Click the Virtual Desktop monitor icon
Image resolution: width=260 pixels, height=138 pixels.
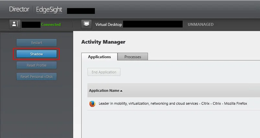coord(86,24)
